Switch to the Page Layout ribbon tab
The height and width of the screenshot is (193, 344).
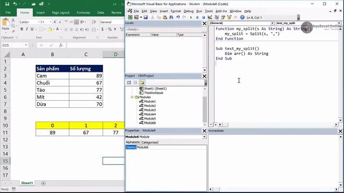61,12
